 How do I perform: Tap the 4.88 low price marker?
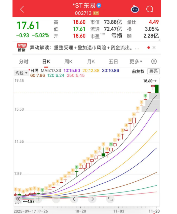29,202
